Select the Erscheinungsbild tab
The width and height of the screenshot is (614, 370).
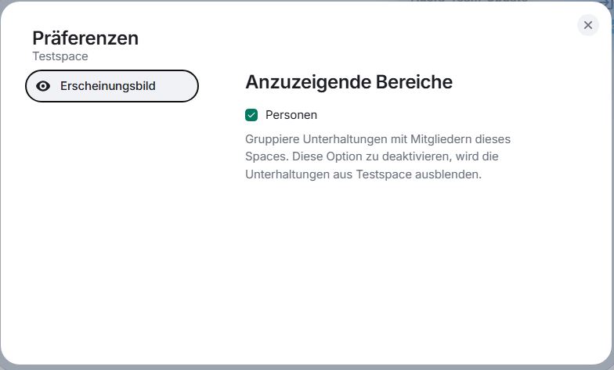coord(112,86)
